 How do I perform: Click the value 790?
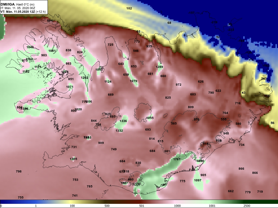click(x=211, y=93)
